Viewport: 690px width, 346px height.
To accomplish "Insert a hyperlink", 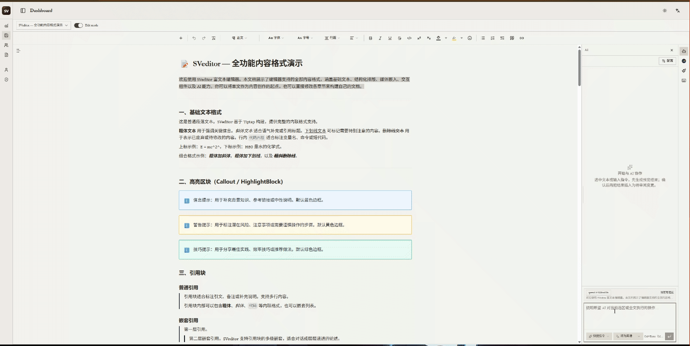I will coord(521,38).
